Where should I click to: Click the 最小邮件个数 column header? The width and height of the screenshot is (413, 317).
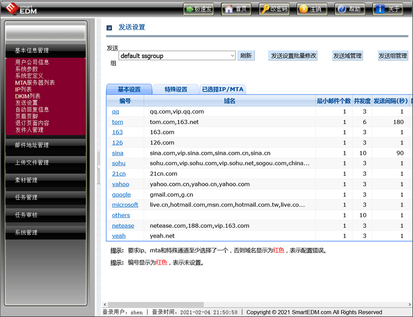[x=334, y=101]
